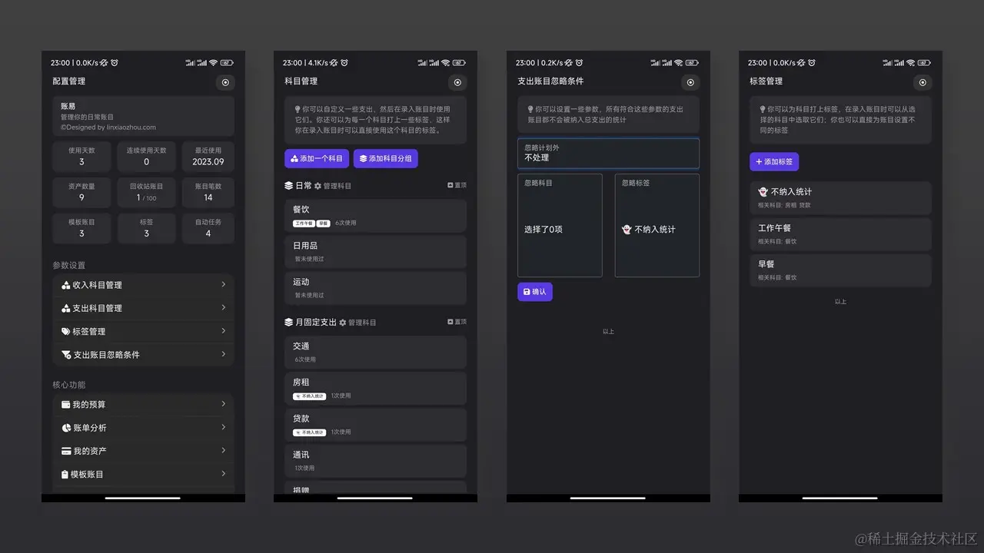This screenshot has width=984, height=553.
Task: Select the 贷款 category item
Action: tap(375, 425)
